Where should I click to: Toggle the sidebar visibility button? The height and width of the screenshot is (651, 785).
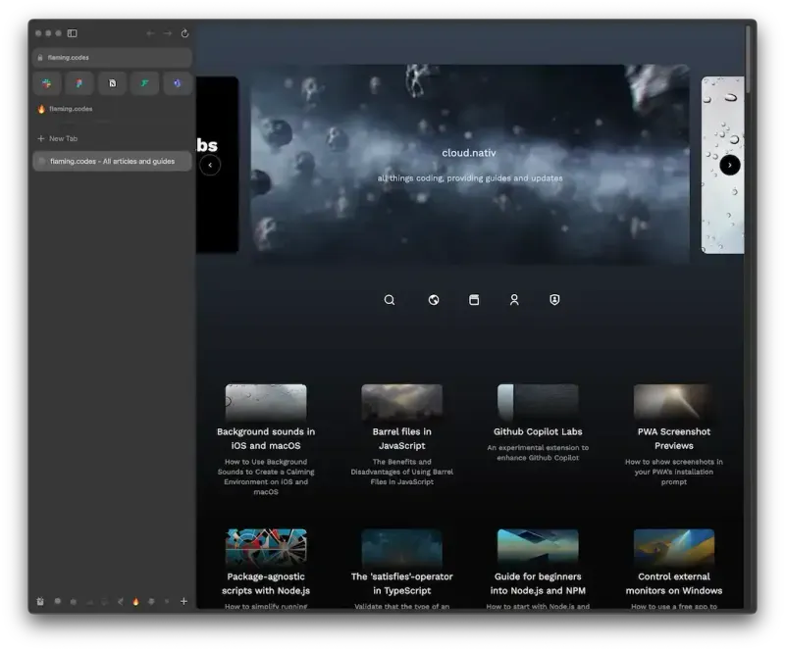click(72, 33)
